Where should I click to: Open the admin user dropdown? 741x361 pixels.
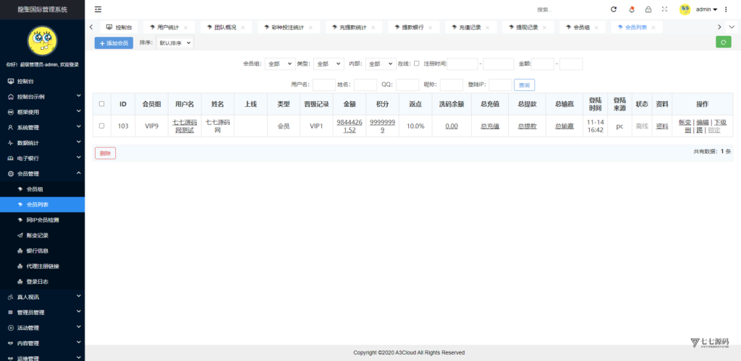[706, 9]
